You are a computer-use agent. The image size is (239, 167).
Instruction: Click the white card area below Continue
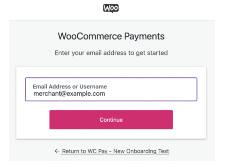point(111,134)
